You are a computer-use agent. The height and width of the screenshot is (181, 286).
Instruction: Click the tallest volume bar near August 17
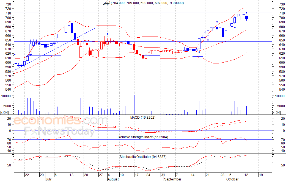pyautogui.click(x=134, y=105)
